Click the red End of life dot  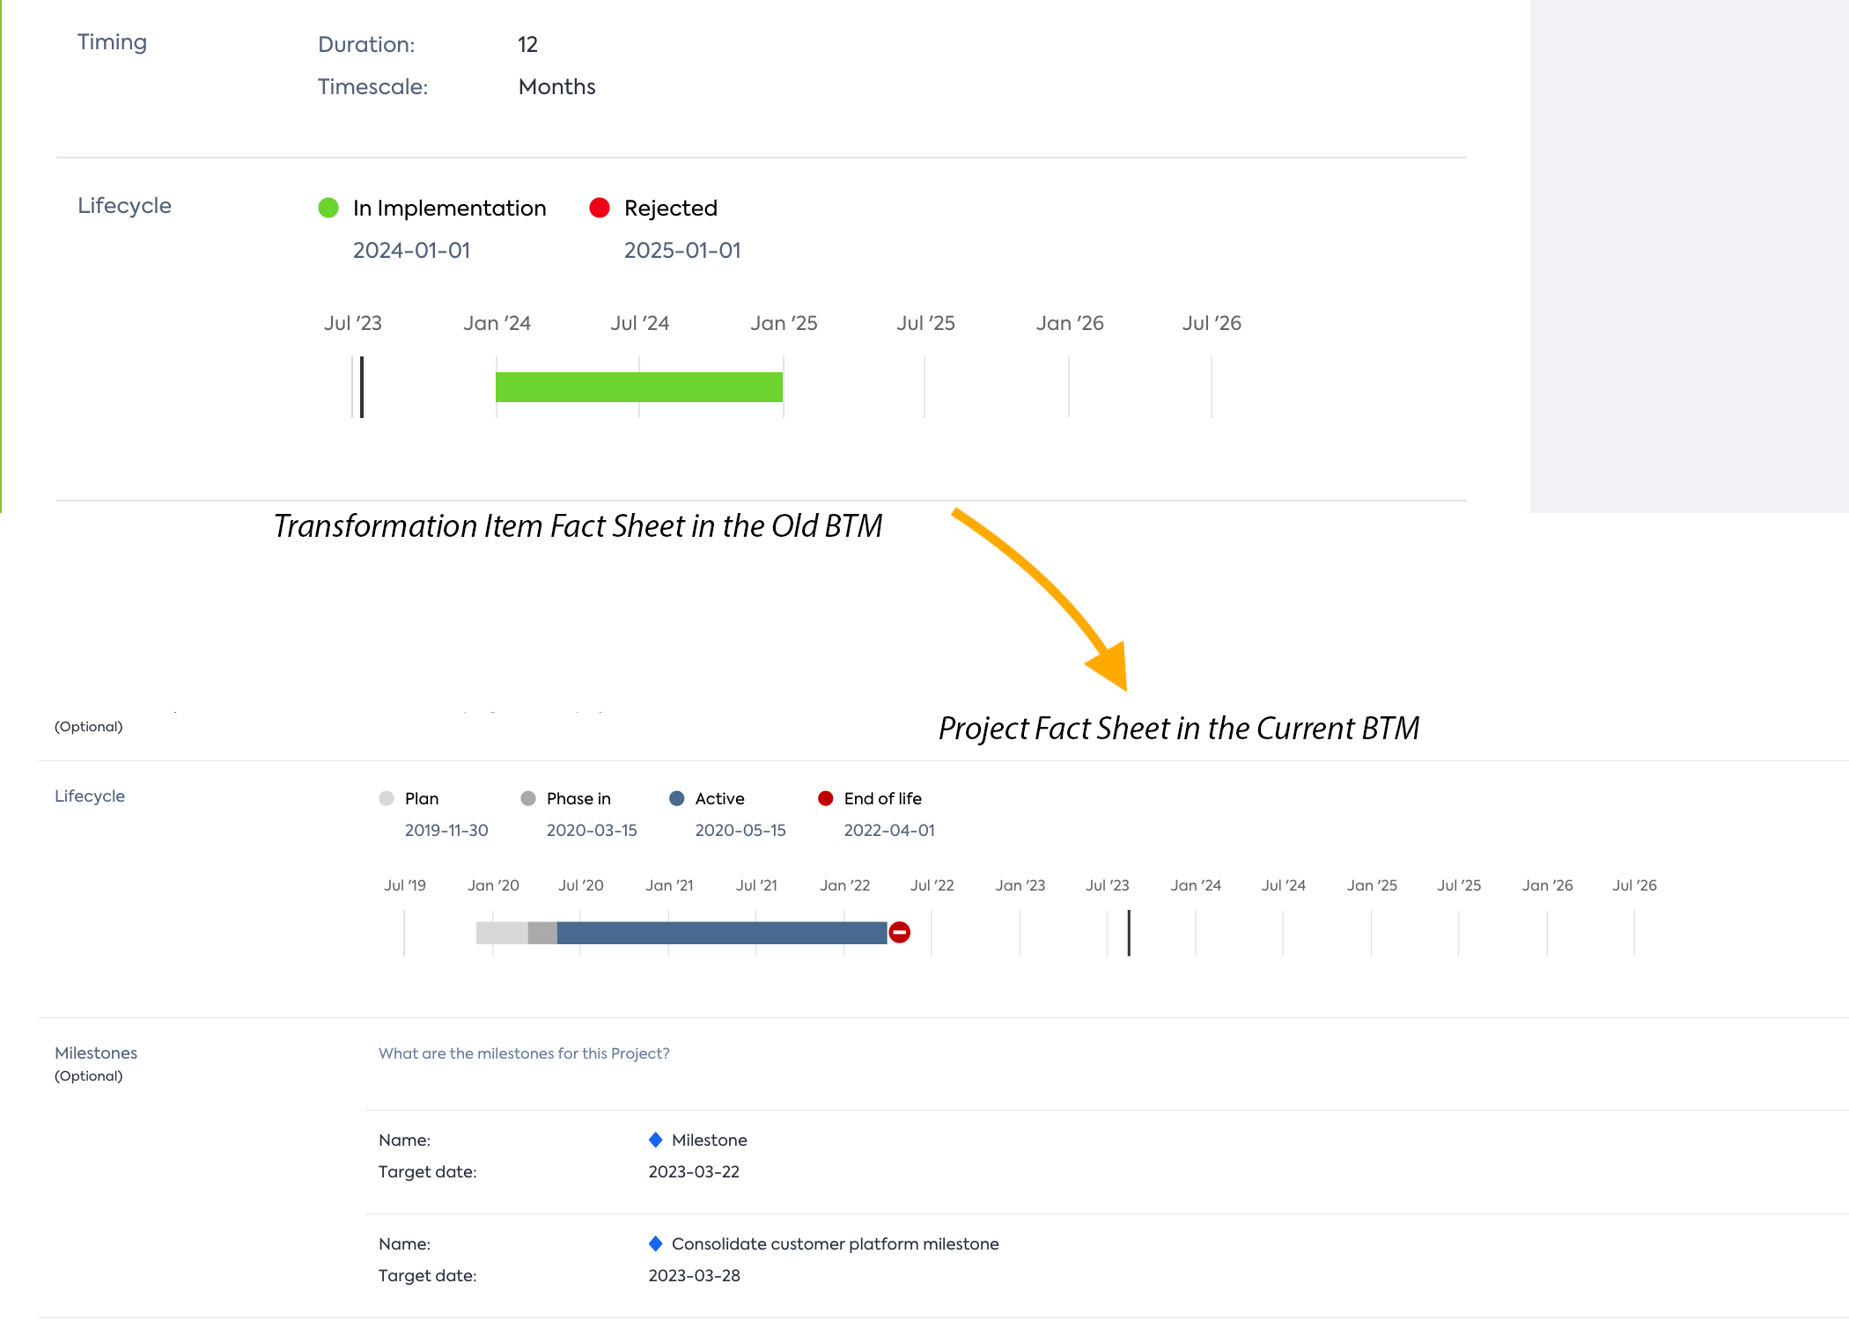(x=826, y=798)
